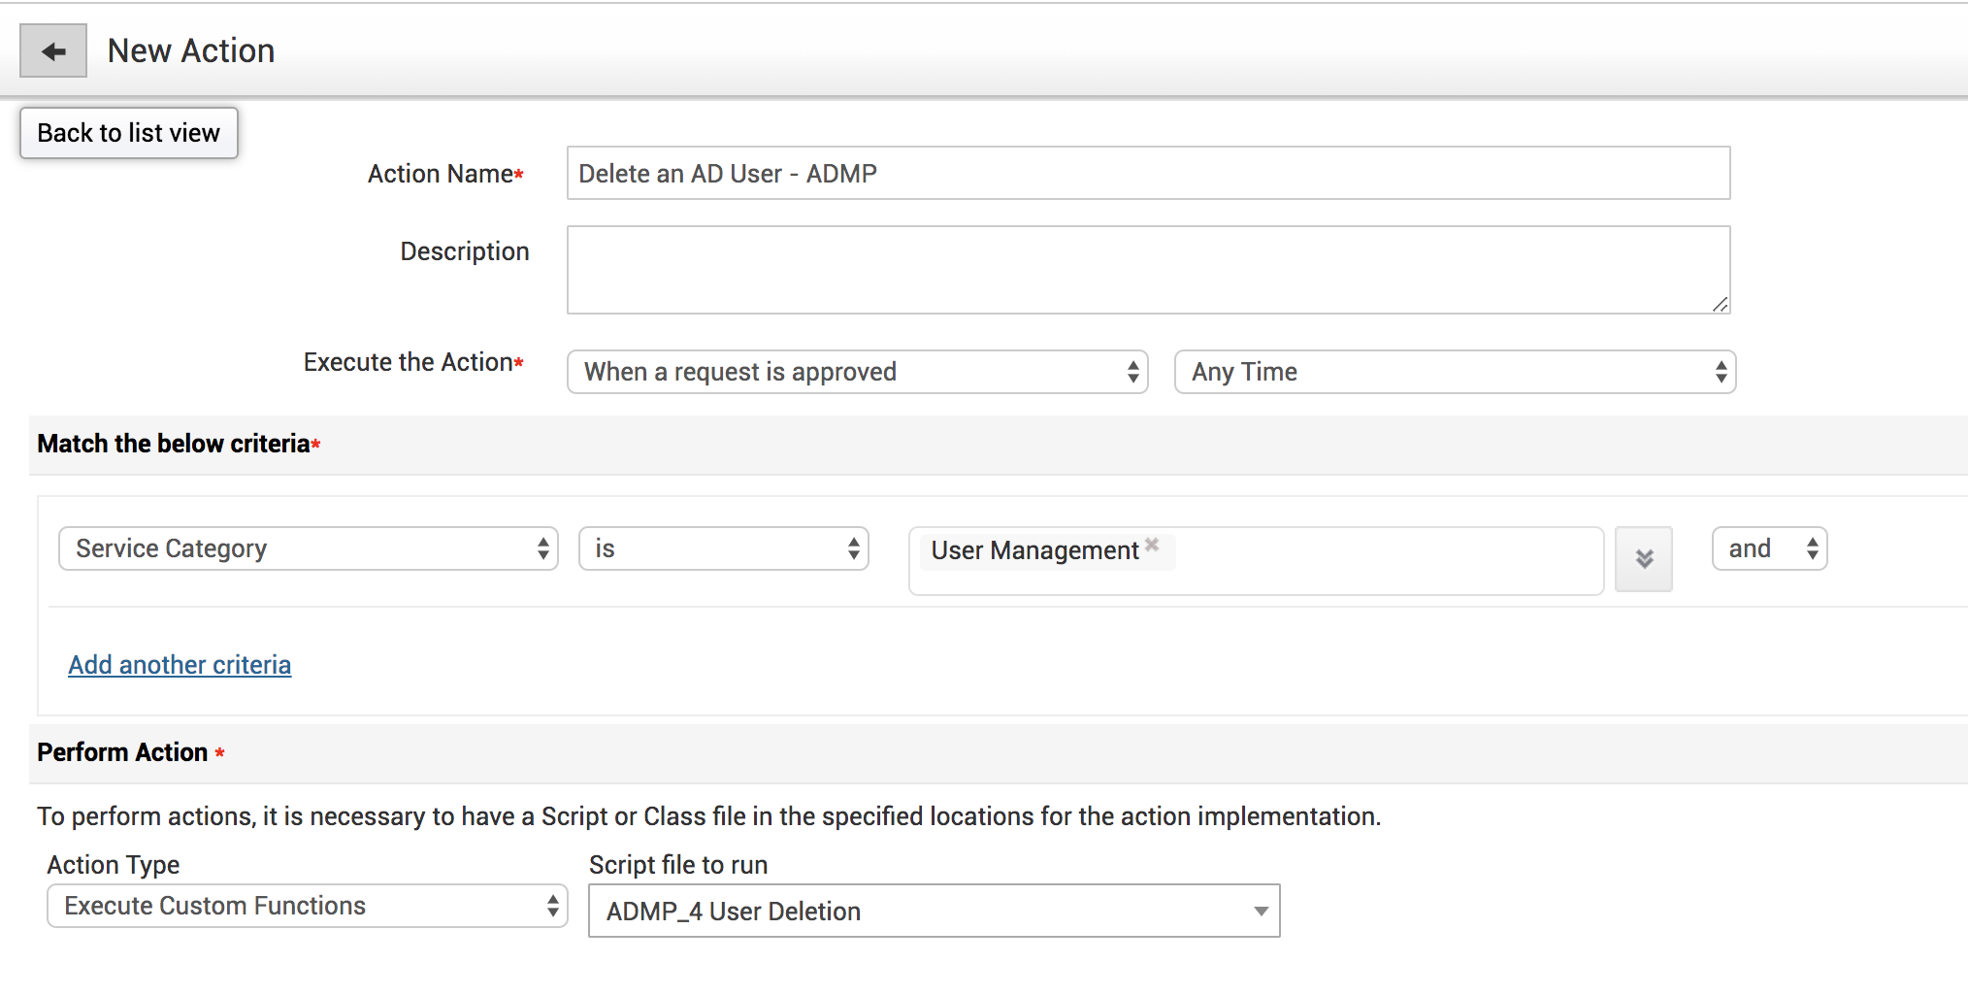Click the back arrow icon
This screenshot has height=996, width=1968.
53,51
